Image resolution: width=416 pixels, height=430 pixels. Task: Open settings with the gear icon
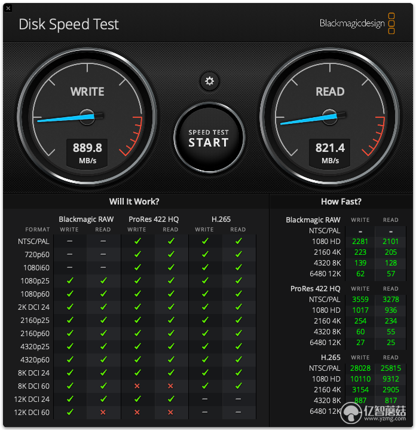click(x=209, y=81)
